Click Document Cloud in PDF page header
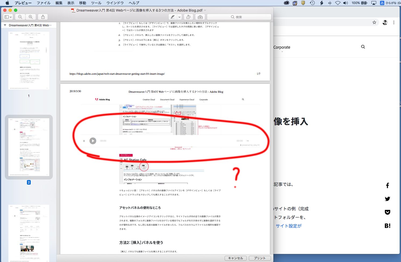The image size is (401, 262). coord(167,100)
